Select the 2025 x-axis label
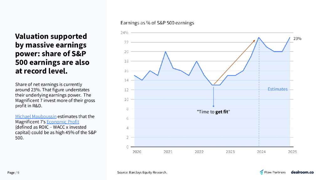 pyautogui.click(x=292, y=152)
